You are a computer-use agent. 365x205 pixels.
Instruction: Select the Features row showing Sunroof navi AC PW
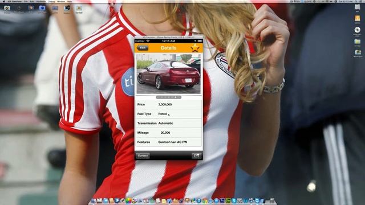point(169,142)
